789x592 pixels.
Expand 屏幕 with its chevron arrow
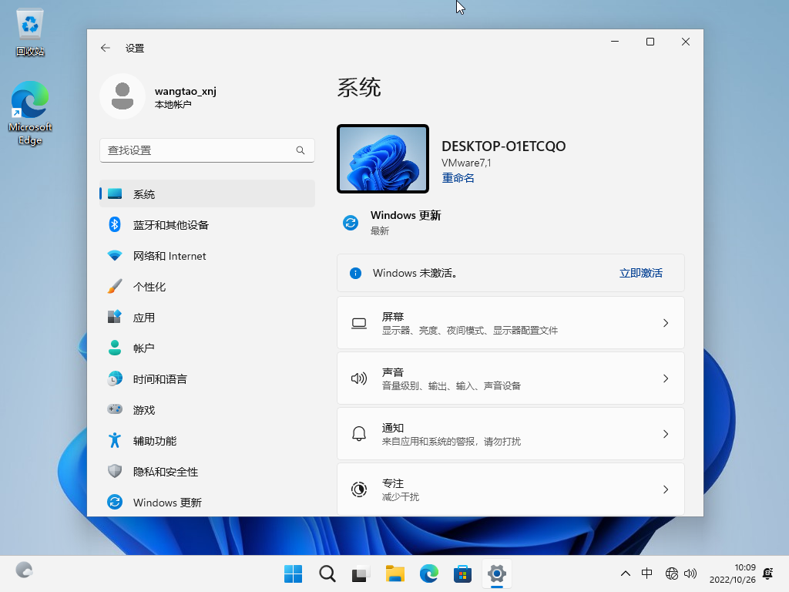coord(665,323)
